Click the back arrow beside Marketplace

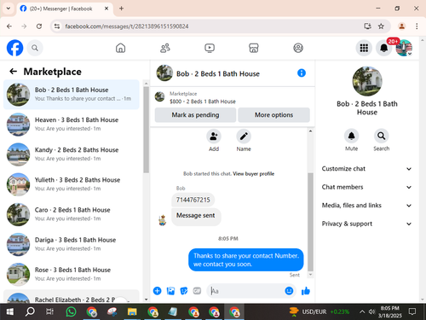13,72
